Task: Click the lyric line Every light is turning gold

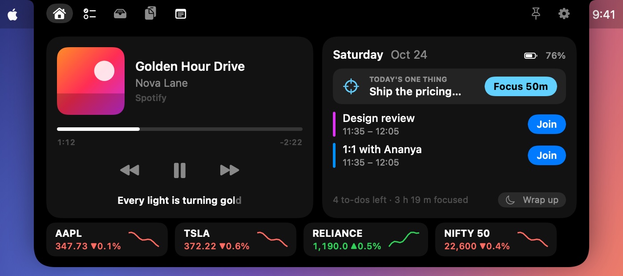Action: click(179, 201)
